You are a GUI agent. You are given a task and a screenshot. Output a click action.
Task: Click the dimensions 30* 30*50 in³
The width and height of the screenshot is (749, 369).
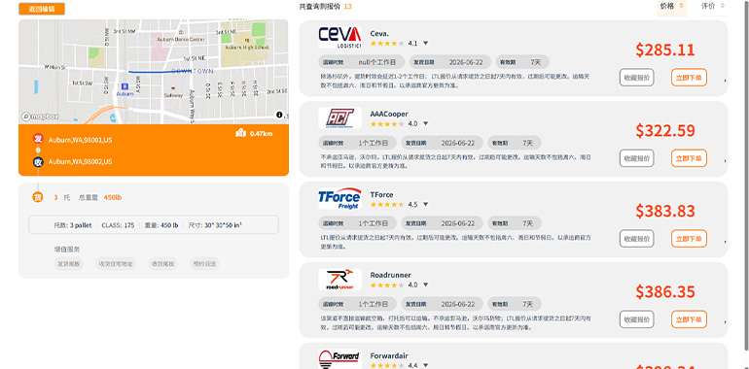pos(215,225)
